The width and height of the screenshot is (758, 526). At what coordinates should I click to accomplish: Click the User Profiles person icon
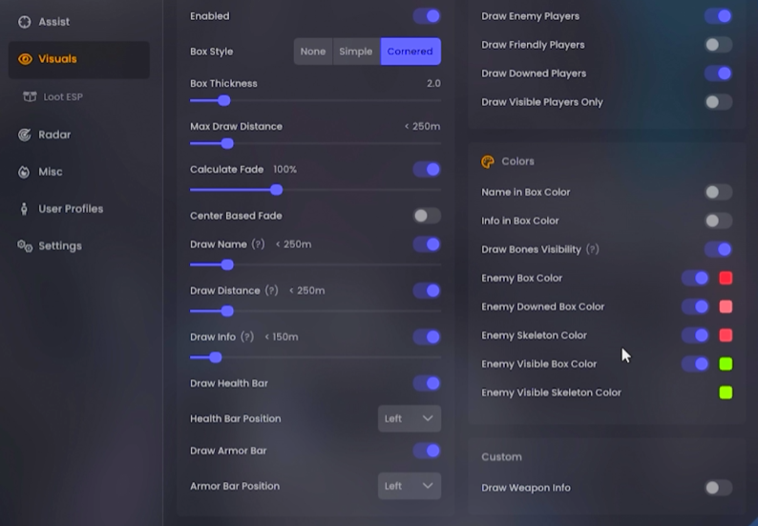(24, 209)
